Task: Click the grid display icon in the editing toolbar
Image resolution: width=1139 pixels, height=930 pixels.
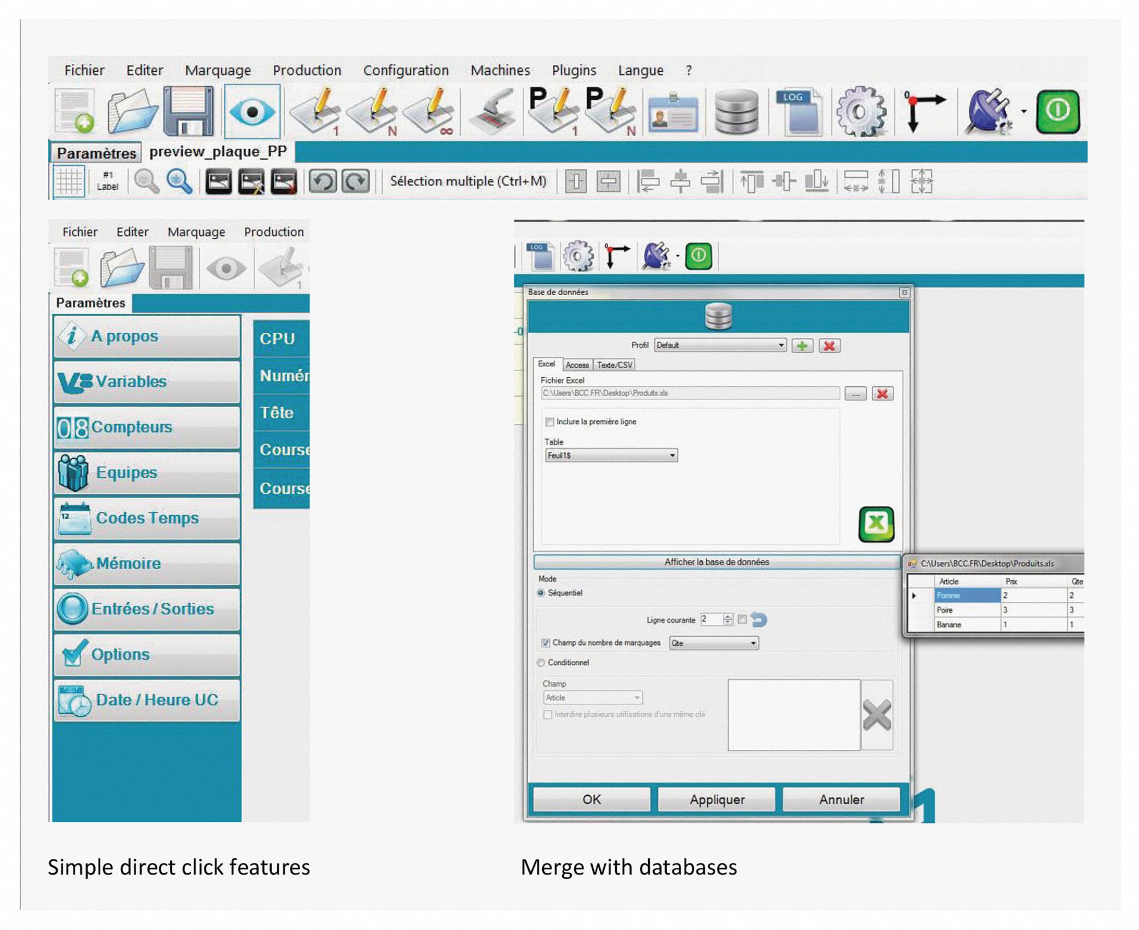Action: 69,182
